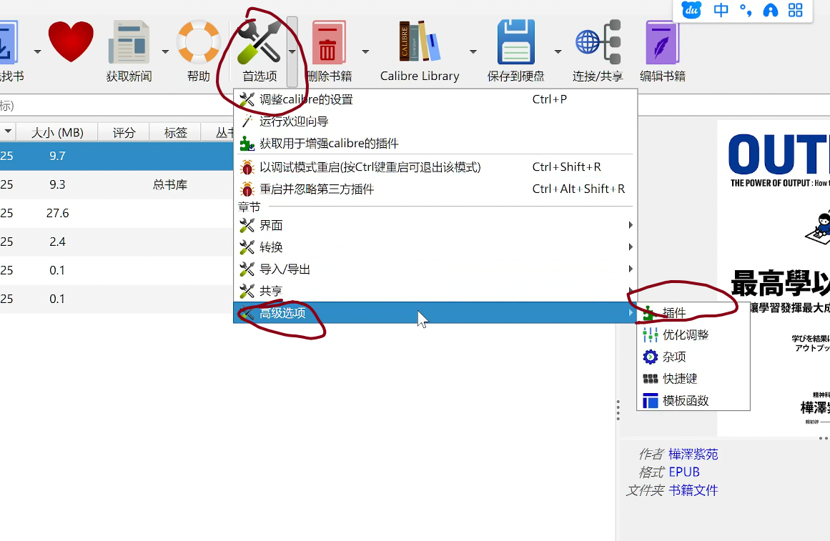Viewport: 830px width, 541px height.
Task: Sort by the 大小 (MB) column header
Action: (57, 132)
